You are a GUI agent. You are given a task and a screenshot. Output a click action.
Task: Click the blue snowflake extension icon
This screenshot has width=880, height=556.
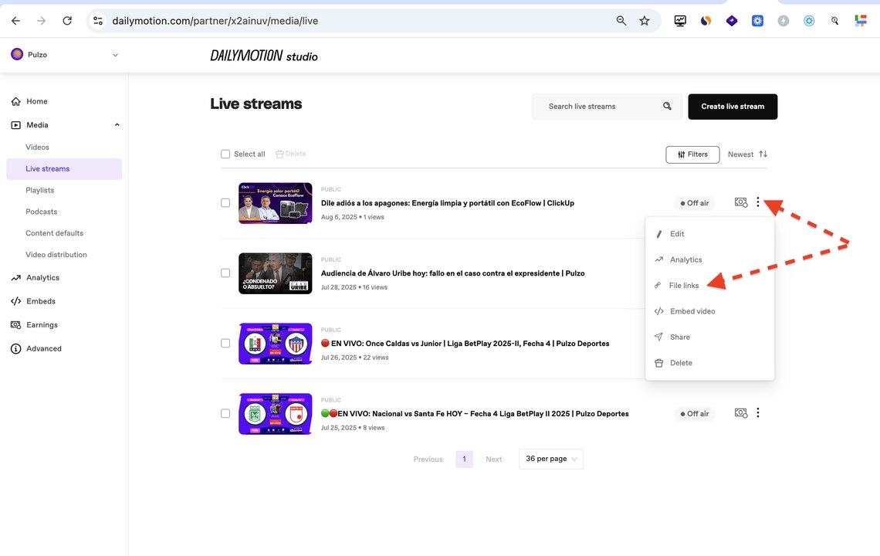coord(758,21)
